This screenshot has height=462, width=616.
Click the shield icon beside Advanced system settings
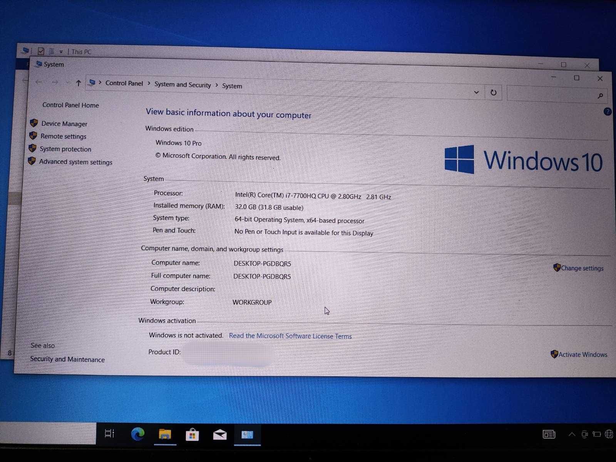(x=32, y=161)
